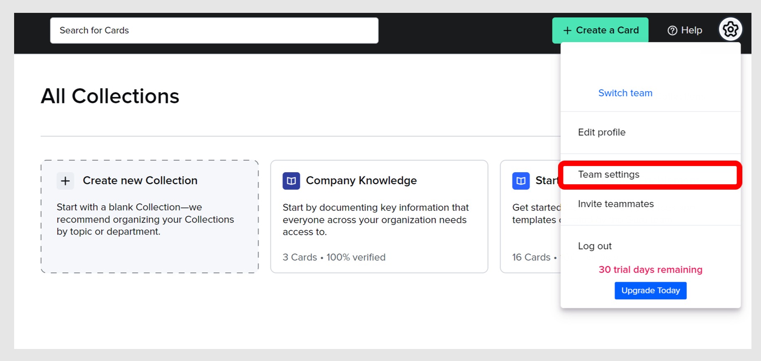Select Invite teammates menu entry
This screenshot has width=761, height=361.
click(x=616, y=204)
